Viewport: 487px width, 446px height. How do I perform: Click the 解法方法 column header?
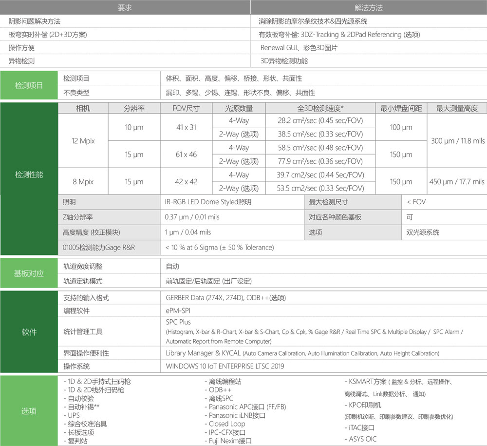click(x=368, y=8)
